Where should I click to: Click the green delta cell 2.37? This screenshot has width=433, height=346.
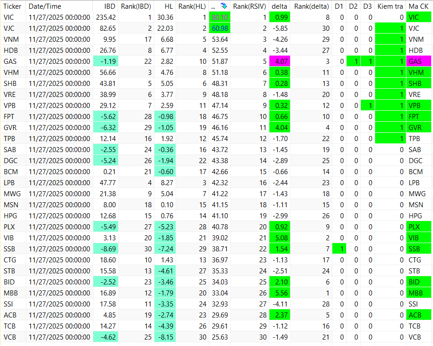click(280, 315)
